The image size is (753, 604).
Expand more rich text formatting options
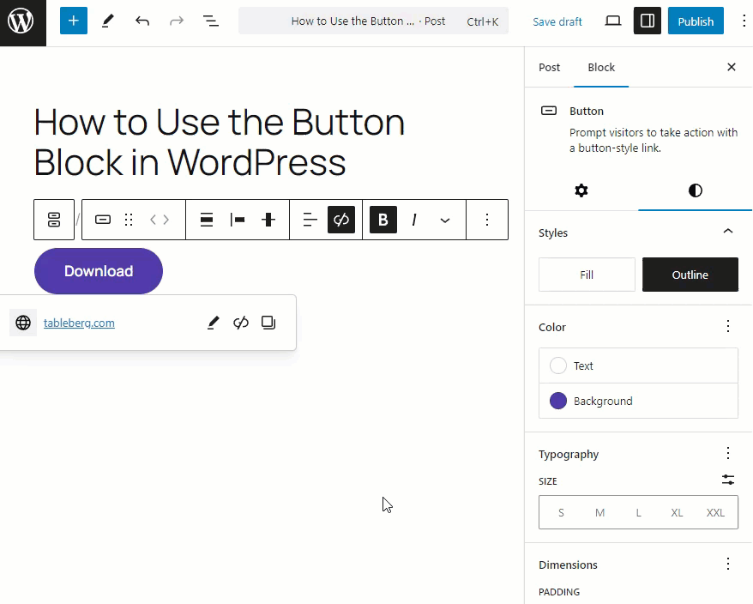coord(445,220)
